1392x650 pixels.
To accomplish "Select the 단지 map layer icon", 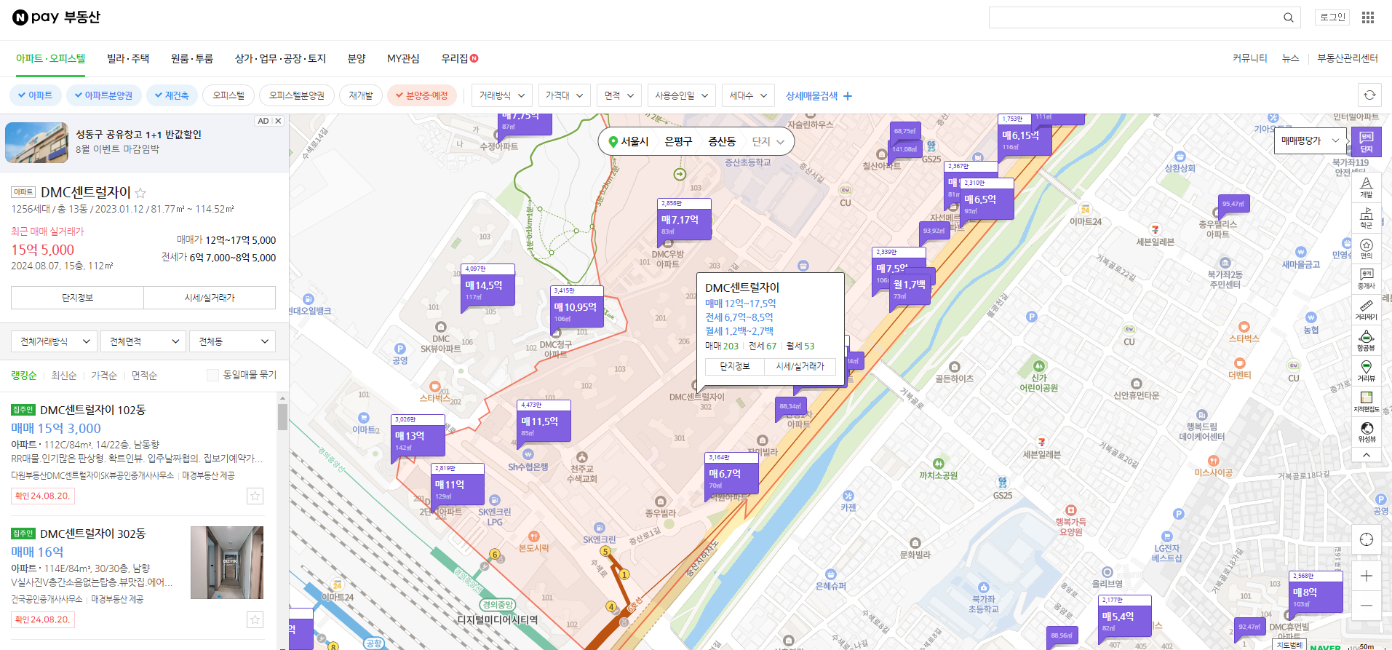I will tap(1367, 142).
